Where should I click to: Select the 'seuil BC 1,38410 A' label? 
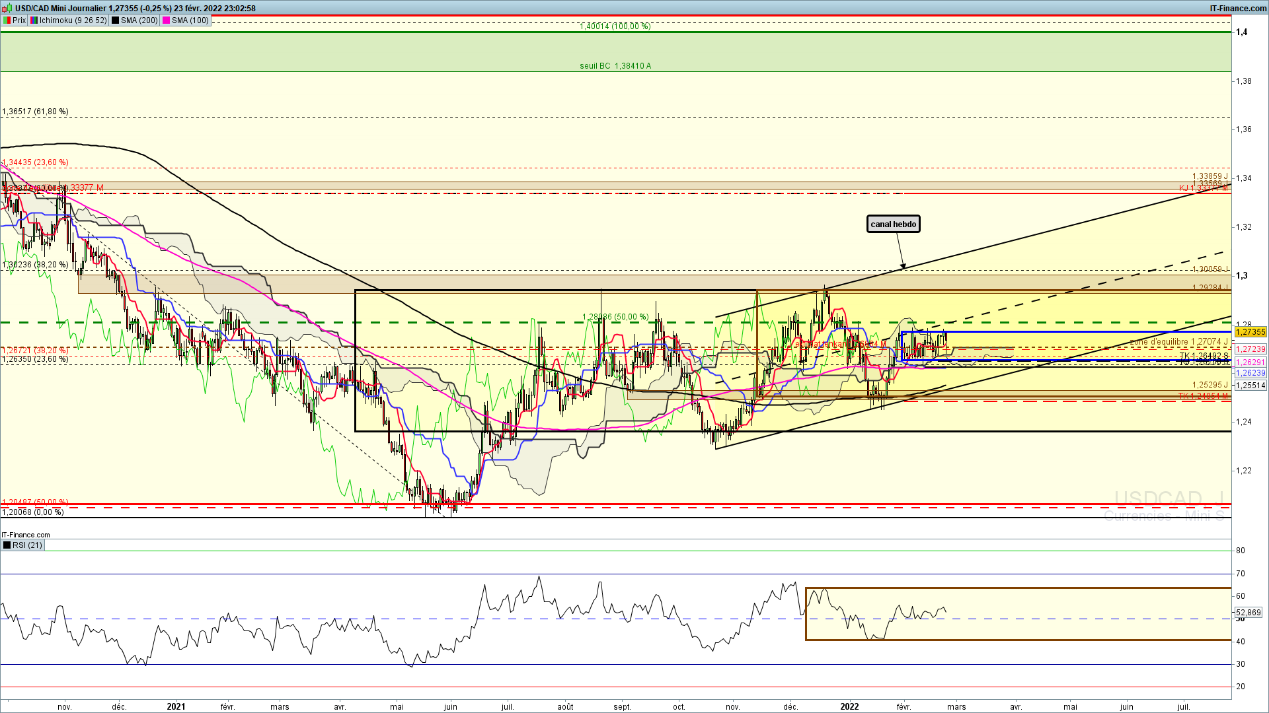(615, 66)
